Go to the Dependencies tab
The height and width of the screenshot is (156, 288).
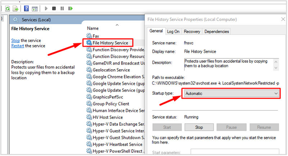pyautogui.click(x=216, y=31)
